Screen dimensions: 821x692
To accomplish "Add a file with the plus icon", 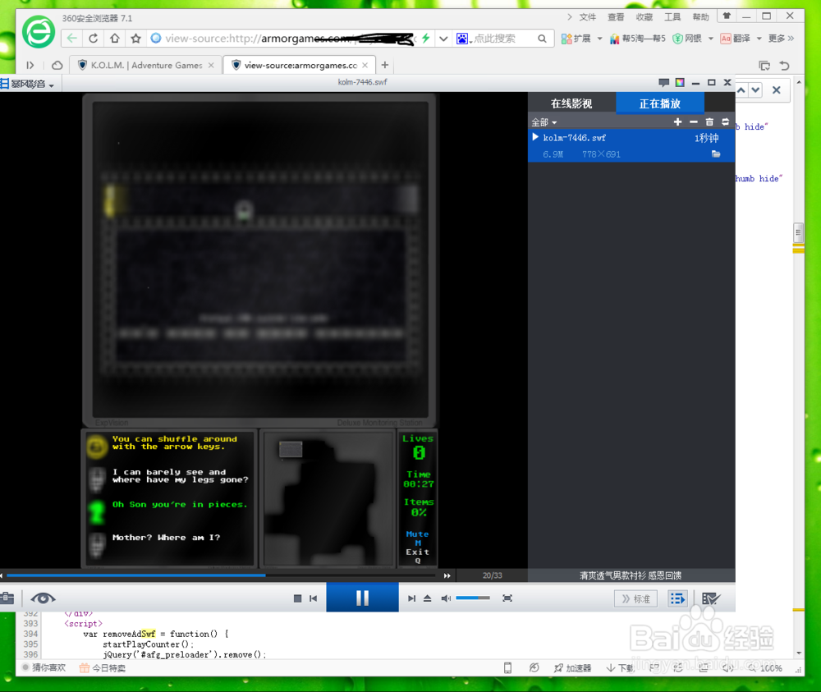I will tap(677, 122).
